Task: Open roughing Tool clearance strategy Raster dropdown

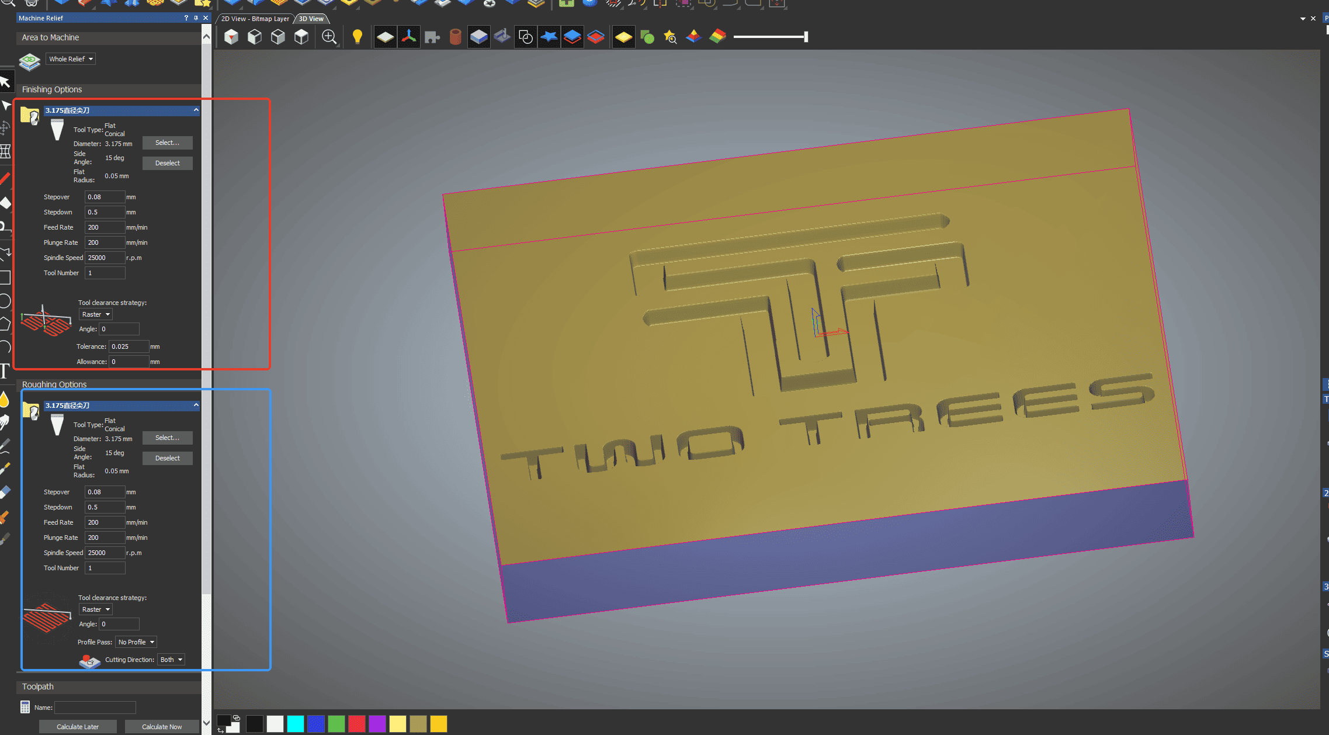Action: click(96, 609)
